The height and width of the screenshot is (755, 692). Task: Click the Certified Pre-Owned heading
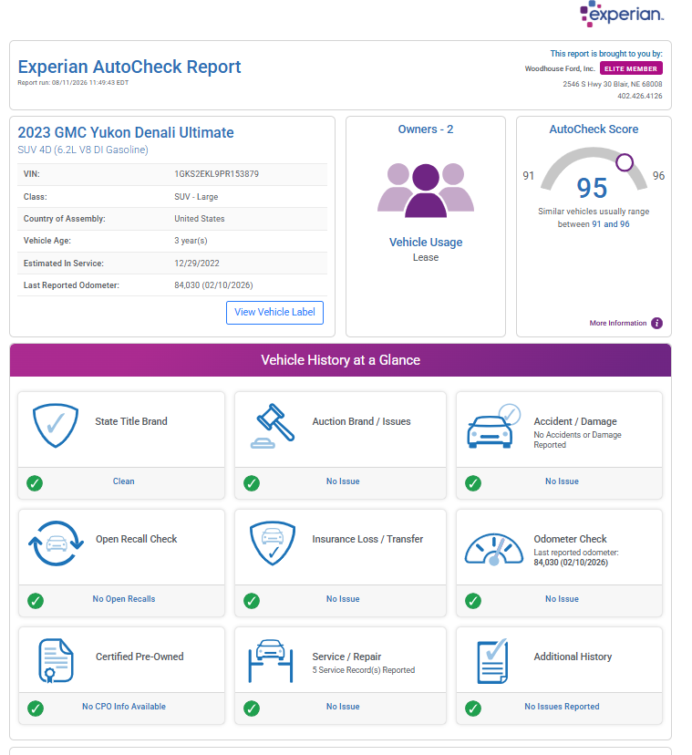click(139, 657)
